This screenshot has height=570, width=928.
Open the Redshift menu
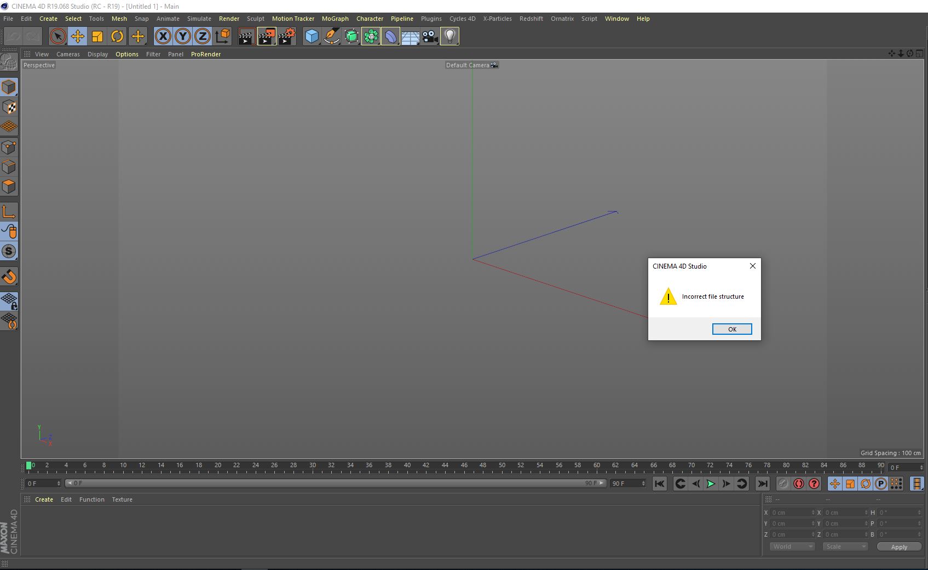pyautogui.click(x=531, y=19)
